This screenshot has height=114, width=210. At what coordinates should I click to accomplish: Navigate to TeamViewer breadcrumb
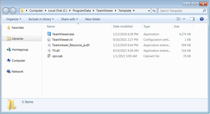105,11
